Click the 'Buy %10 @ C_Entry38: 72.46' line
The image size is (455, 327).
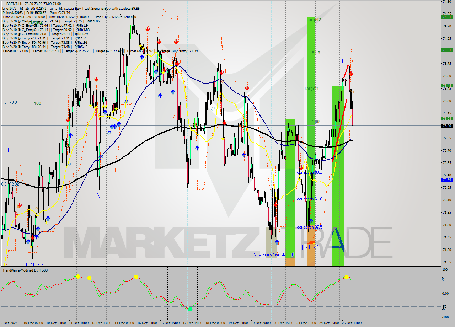pos(45,25)
